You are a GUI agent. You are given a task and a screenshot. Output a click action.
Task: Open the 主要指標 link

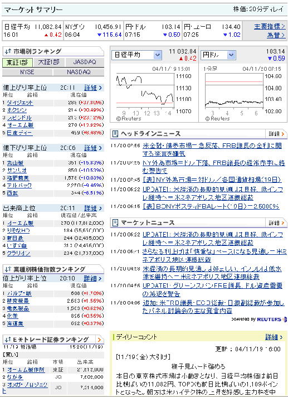point(270,26)
